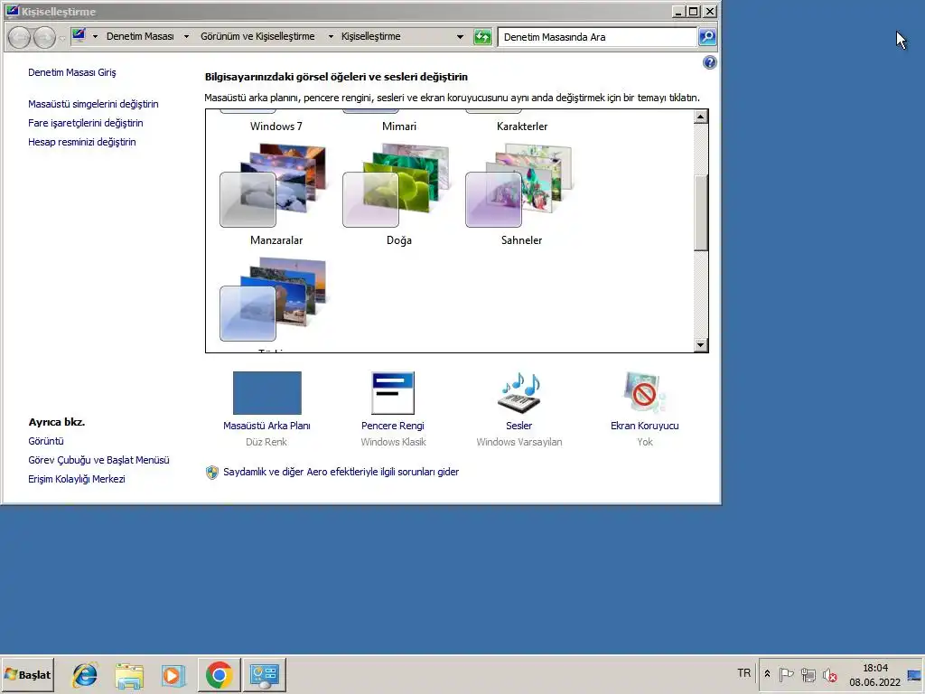Open Masaüstü Arka Planı solid color preview
The width and height of the screenshot is (925, 694).
pyautogui.click(x=266, y=393)
